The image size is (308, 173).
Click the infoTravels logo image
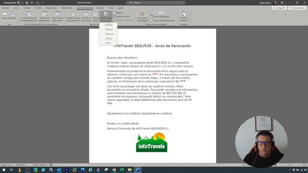click(152, 142)
